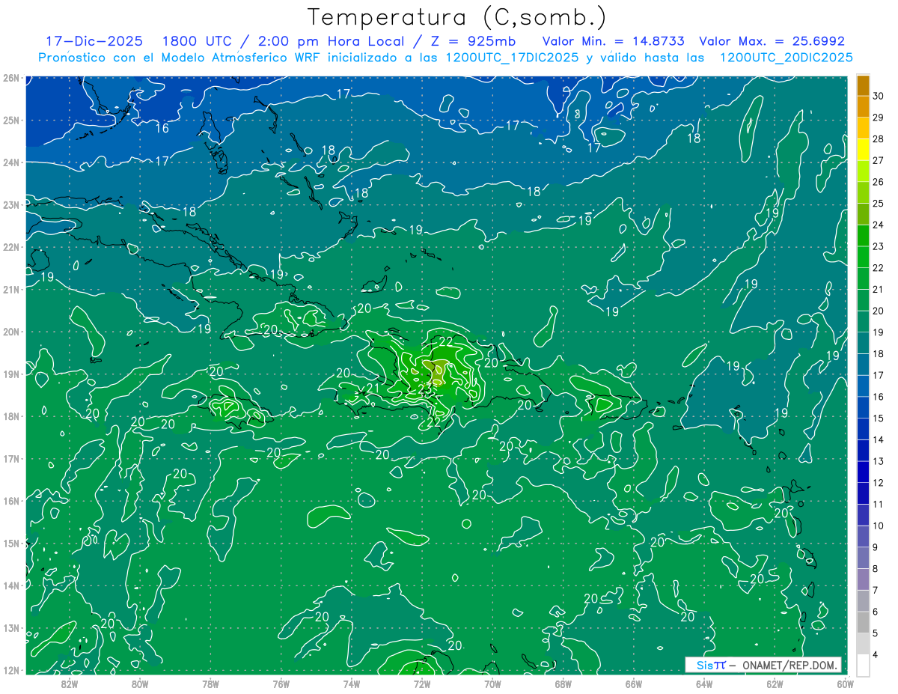Click the "12N" latitude axis label
898x694 pixels.
click(x=11, y=671)
